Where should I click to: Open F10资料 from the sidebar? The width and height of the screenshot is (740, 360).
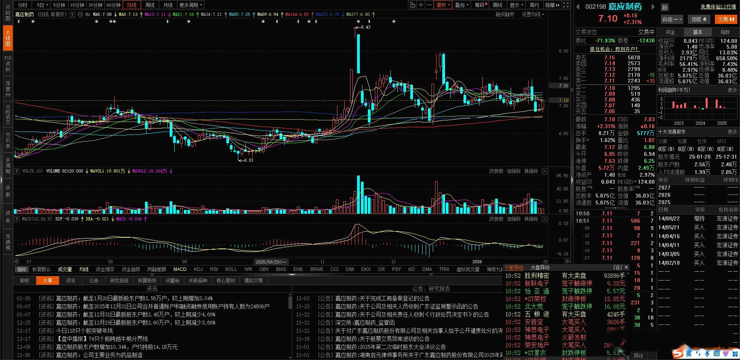click(8, 64)
